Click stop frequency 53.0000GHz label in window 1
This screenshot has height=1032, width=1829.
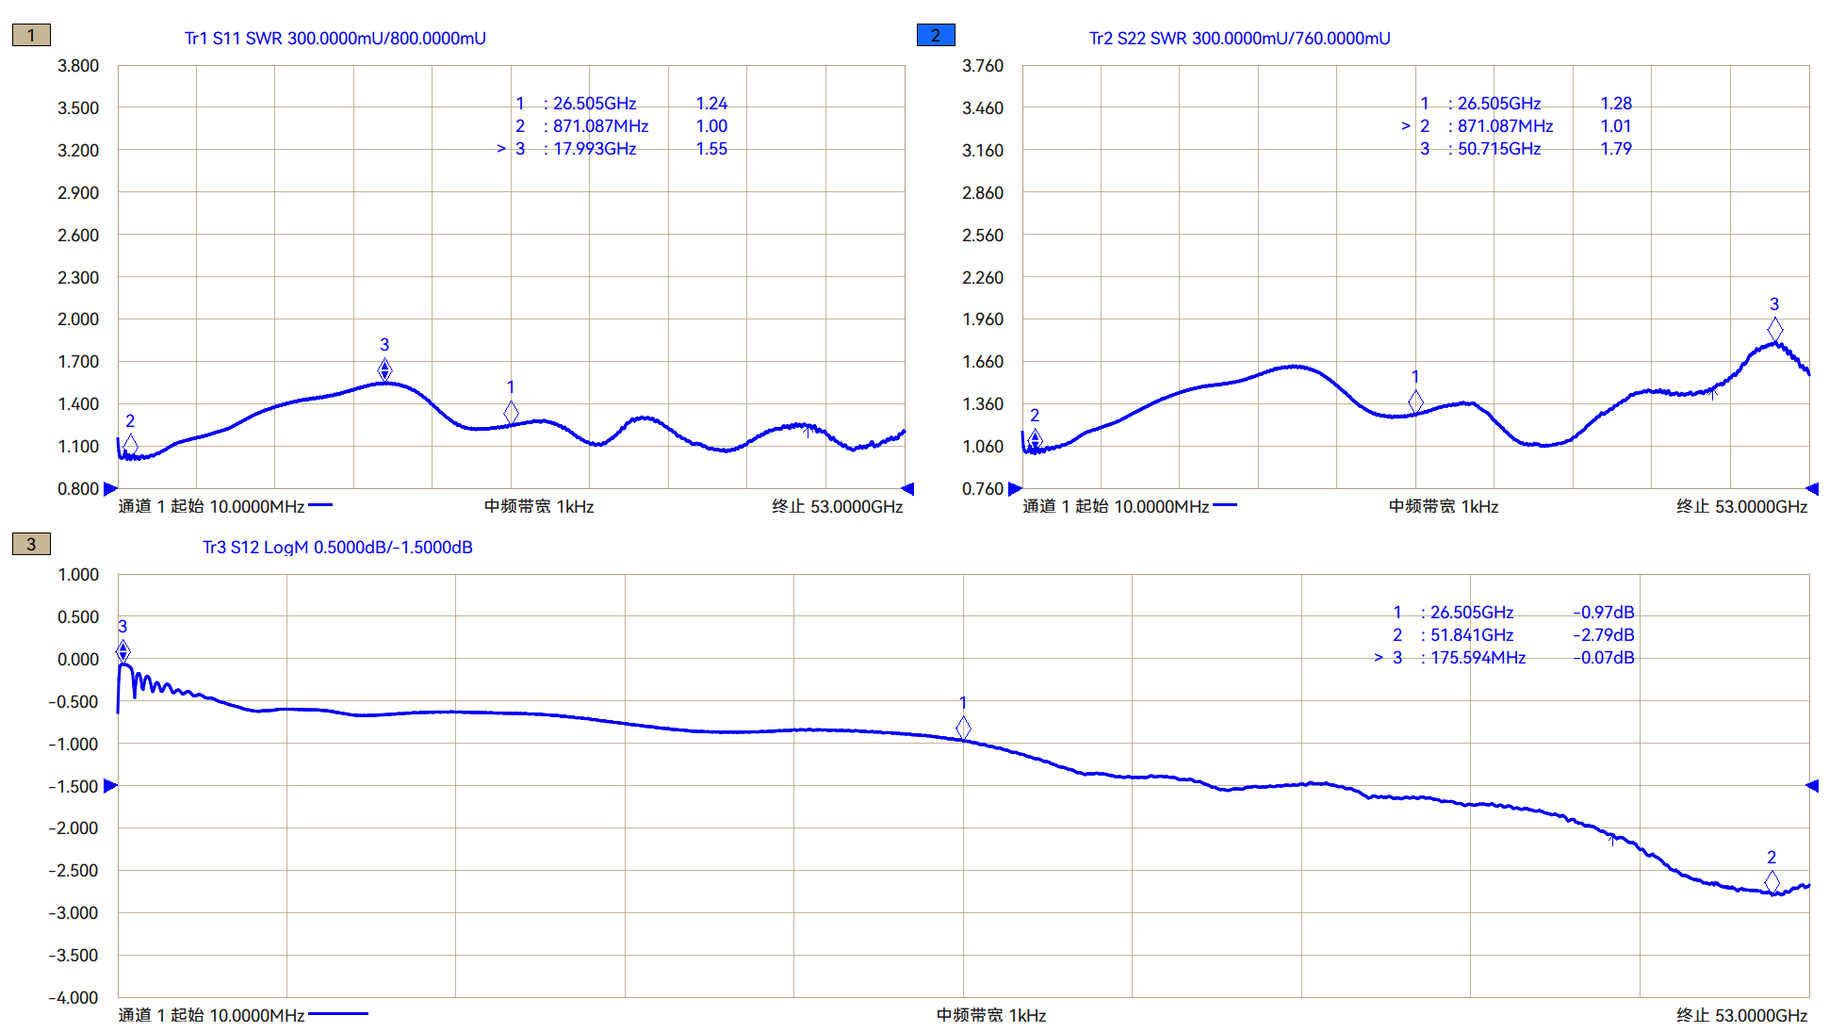837,507
